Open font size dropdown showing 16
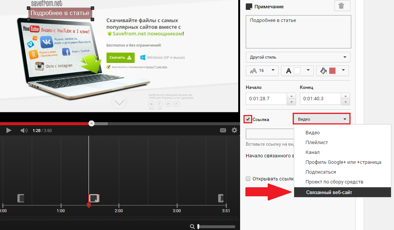The width and height of the screenshot is (394, 230). pyautogui.click(x=262, y=71)
